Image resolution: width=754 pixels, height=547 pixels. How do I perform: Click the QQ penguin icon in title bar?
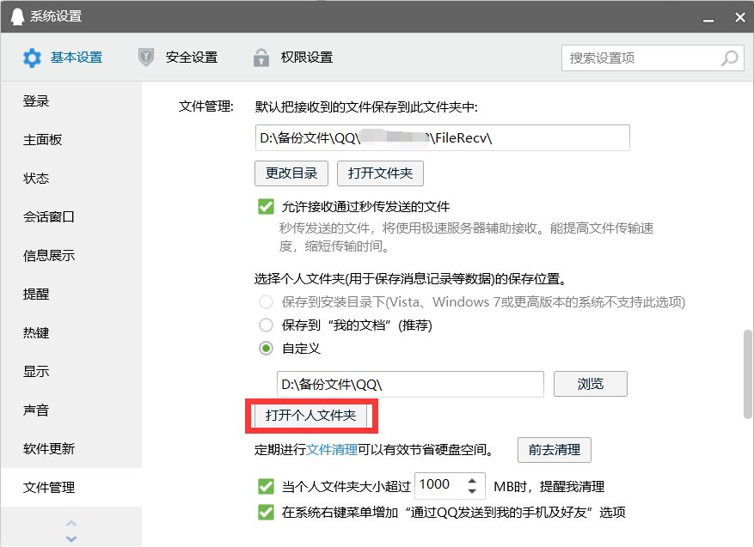coord(16,16)
